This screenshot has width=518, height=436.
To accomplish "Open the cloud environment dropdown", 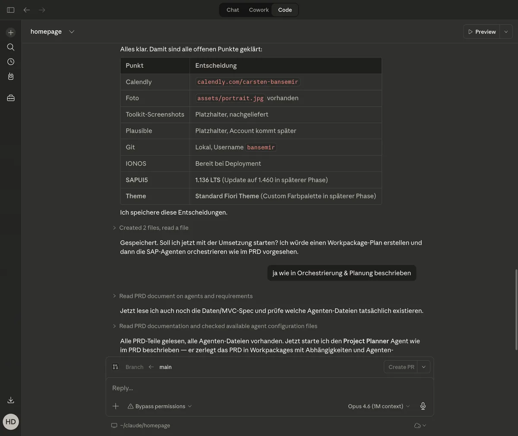I will coord(420,426).
